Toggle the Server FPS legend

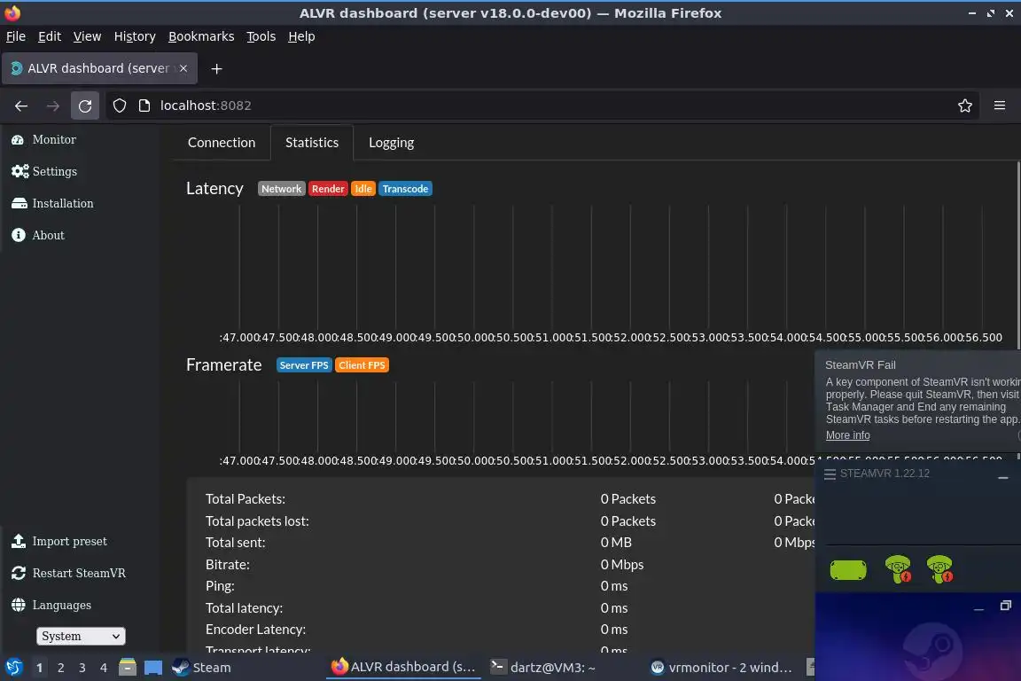point(304,365)
